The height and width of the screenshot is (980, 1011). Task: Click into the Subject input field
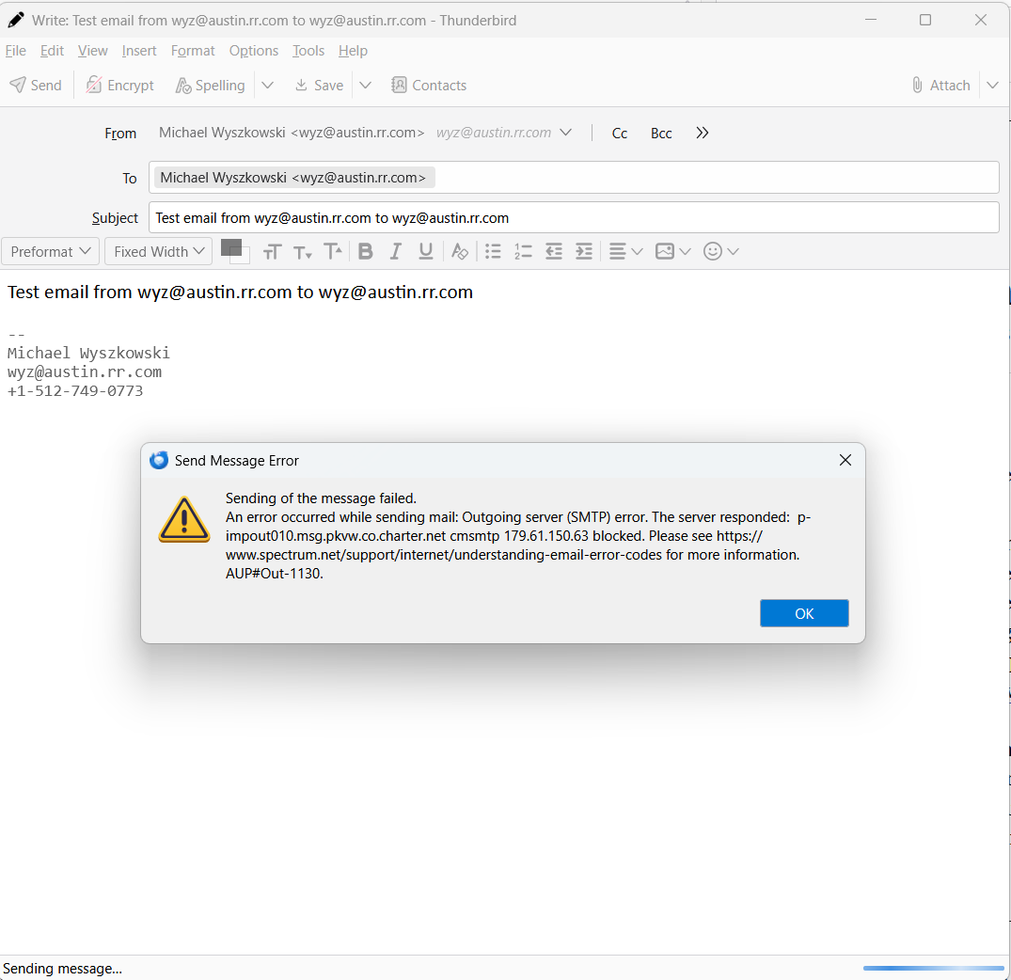coord(574,218)
